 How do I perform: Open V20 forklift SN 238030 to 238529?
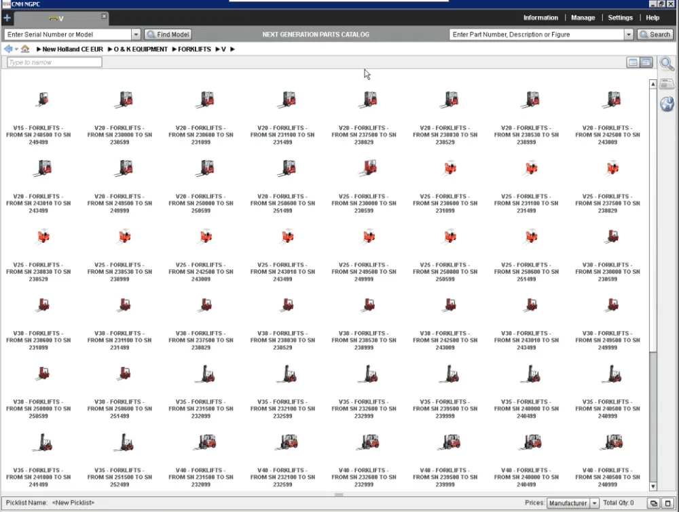pos(445,117)
